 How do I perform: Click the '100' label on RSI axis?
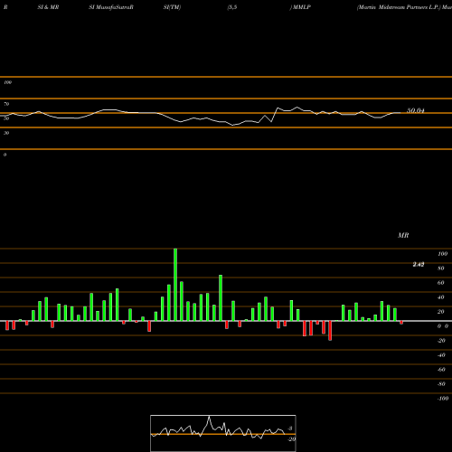7,82
